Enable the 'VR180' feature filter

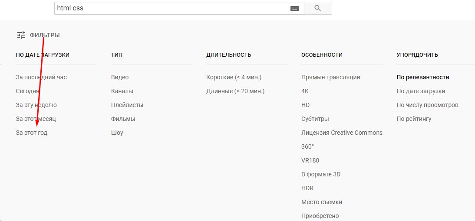[310, 160]
